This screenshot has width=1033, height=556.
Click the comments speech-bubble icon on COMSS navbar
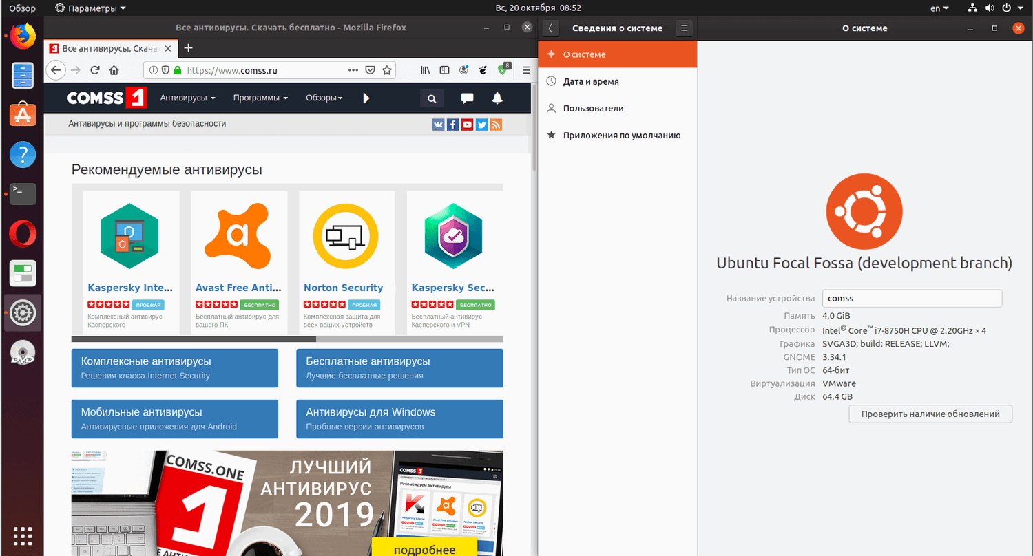tap(468, 98)
